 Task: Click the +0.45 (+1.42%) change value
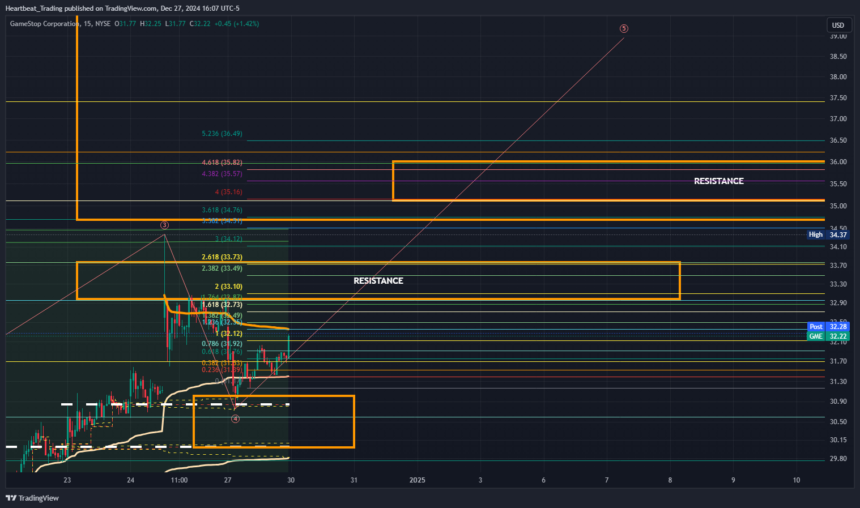click(x=237, y=24)
